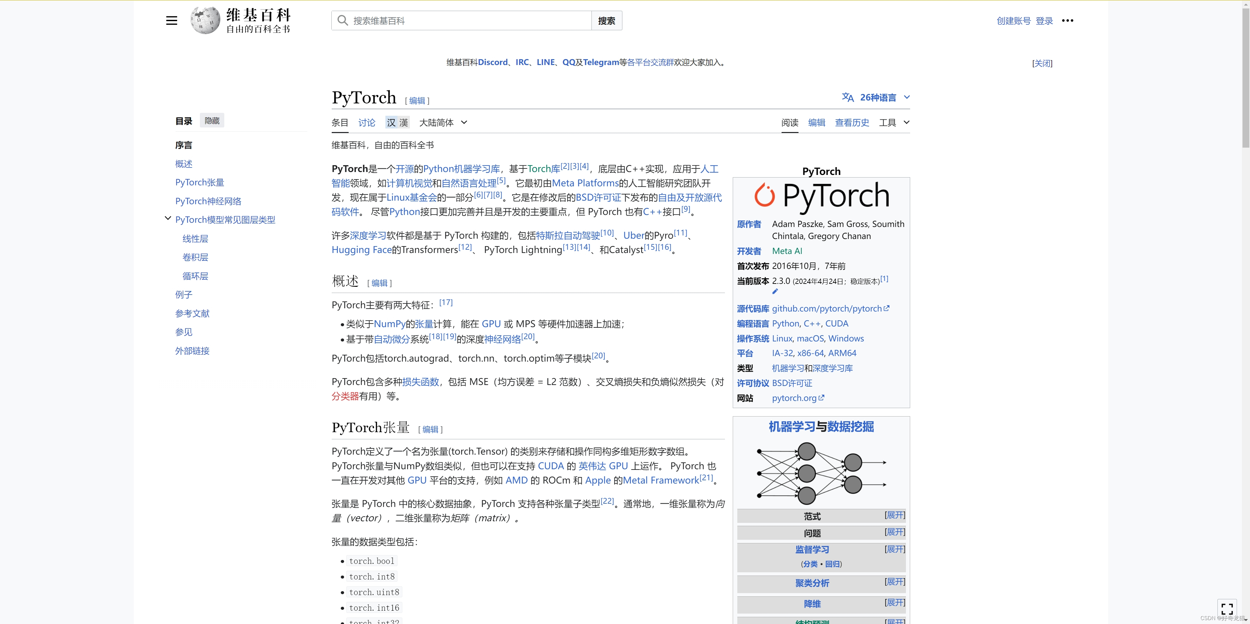Screen dimensions: 1250x624
Task: Open the 查看历史 tab
Action: [852, 123]
